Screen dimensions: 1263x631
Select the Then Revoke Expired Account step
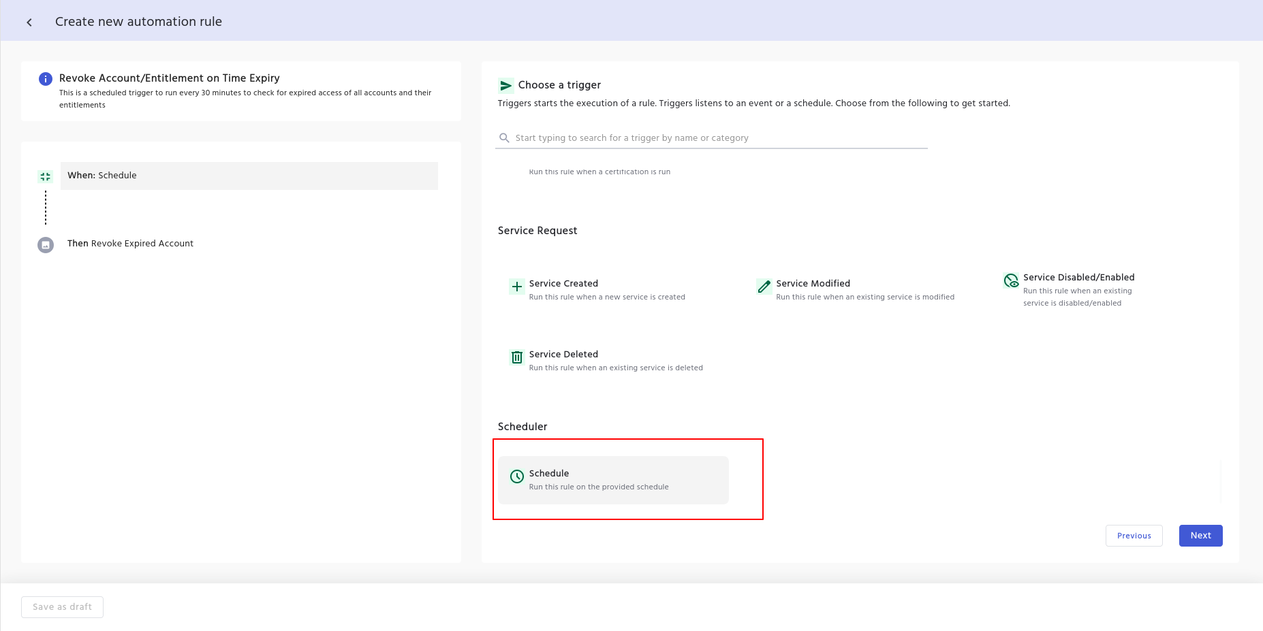pyautogui.click(x=130, y=244)
